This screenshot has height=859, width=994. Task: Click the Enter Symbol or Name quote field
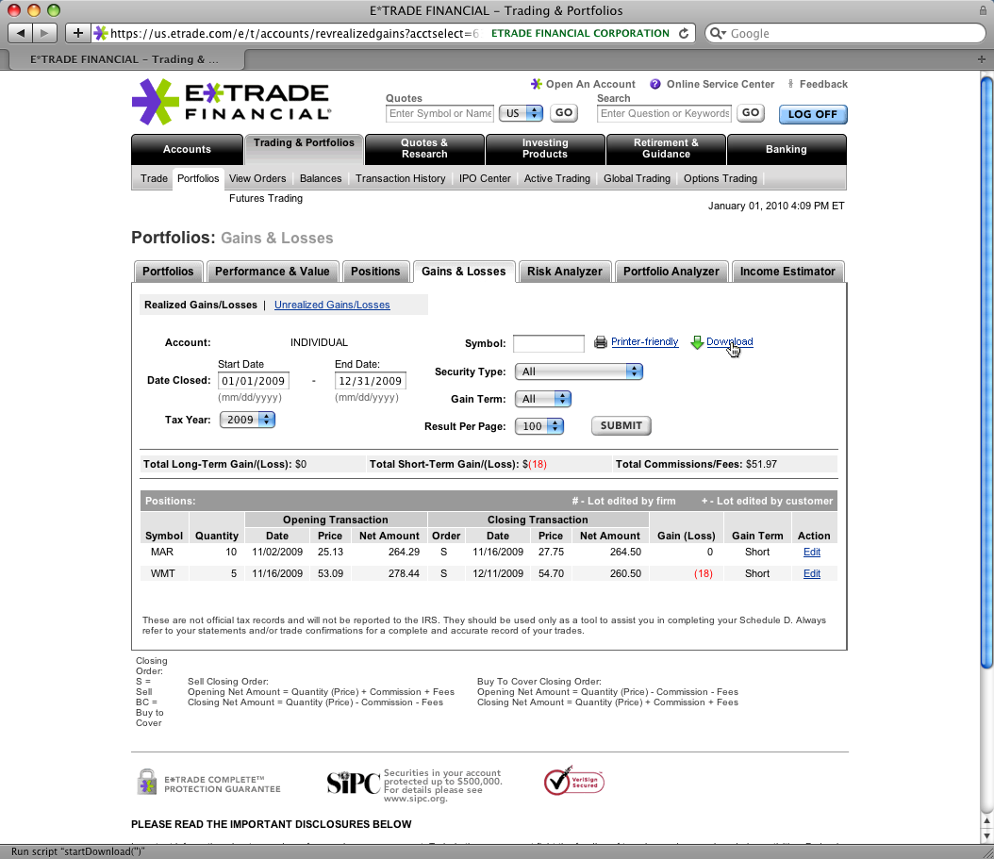click(x=440, y=113)
